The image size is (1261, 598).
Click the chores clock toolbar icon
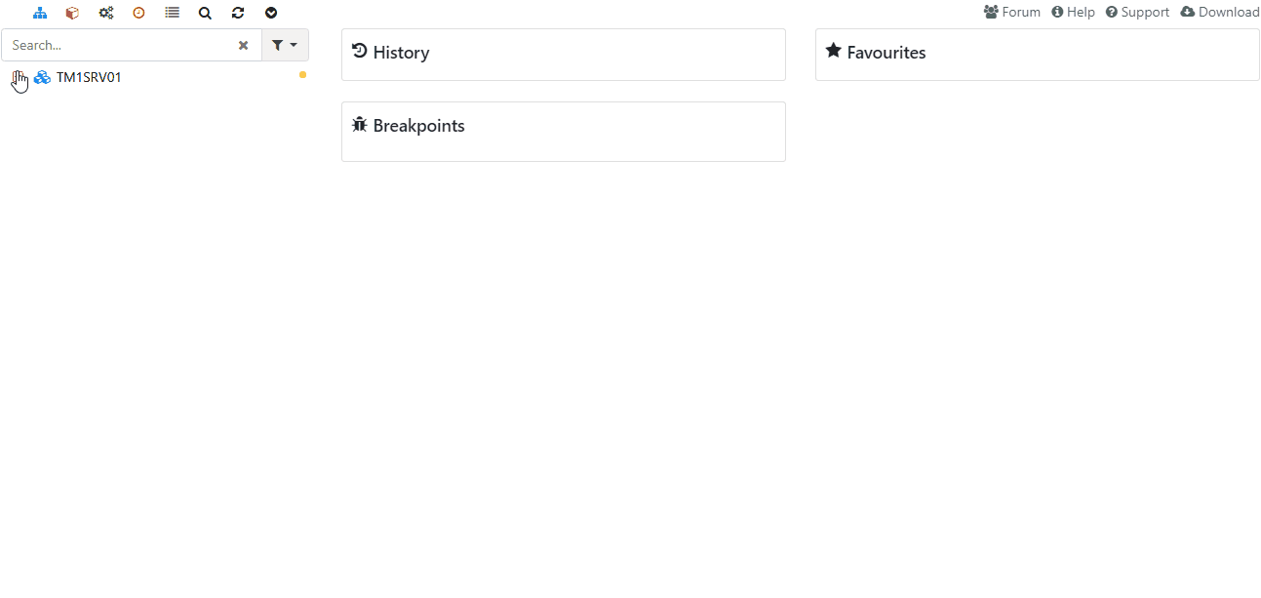point(138,13)
